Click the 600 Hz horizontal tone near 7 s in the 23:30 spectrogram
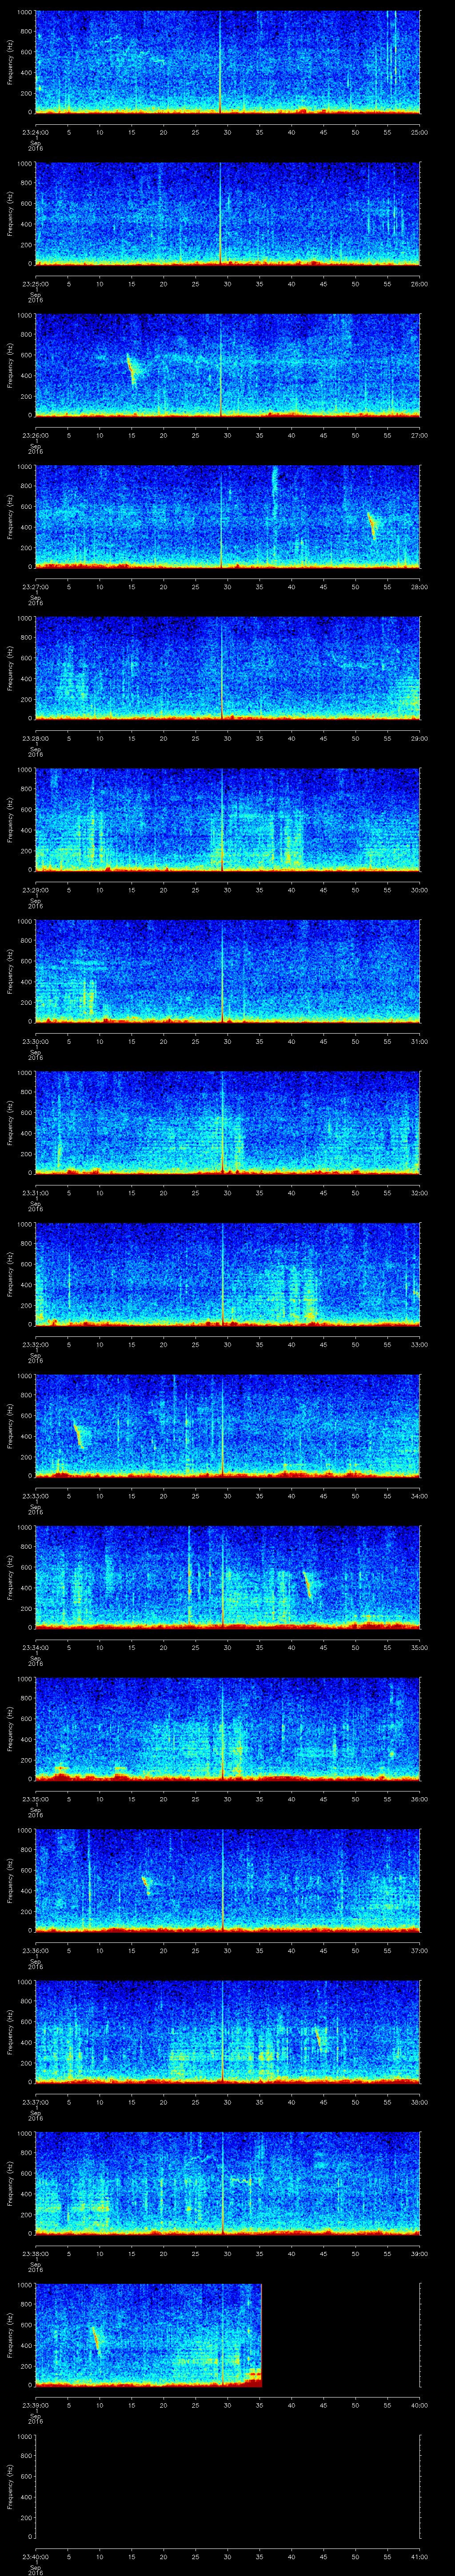 87,963
